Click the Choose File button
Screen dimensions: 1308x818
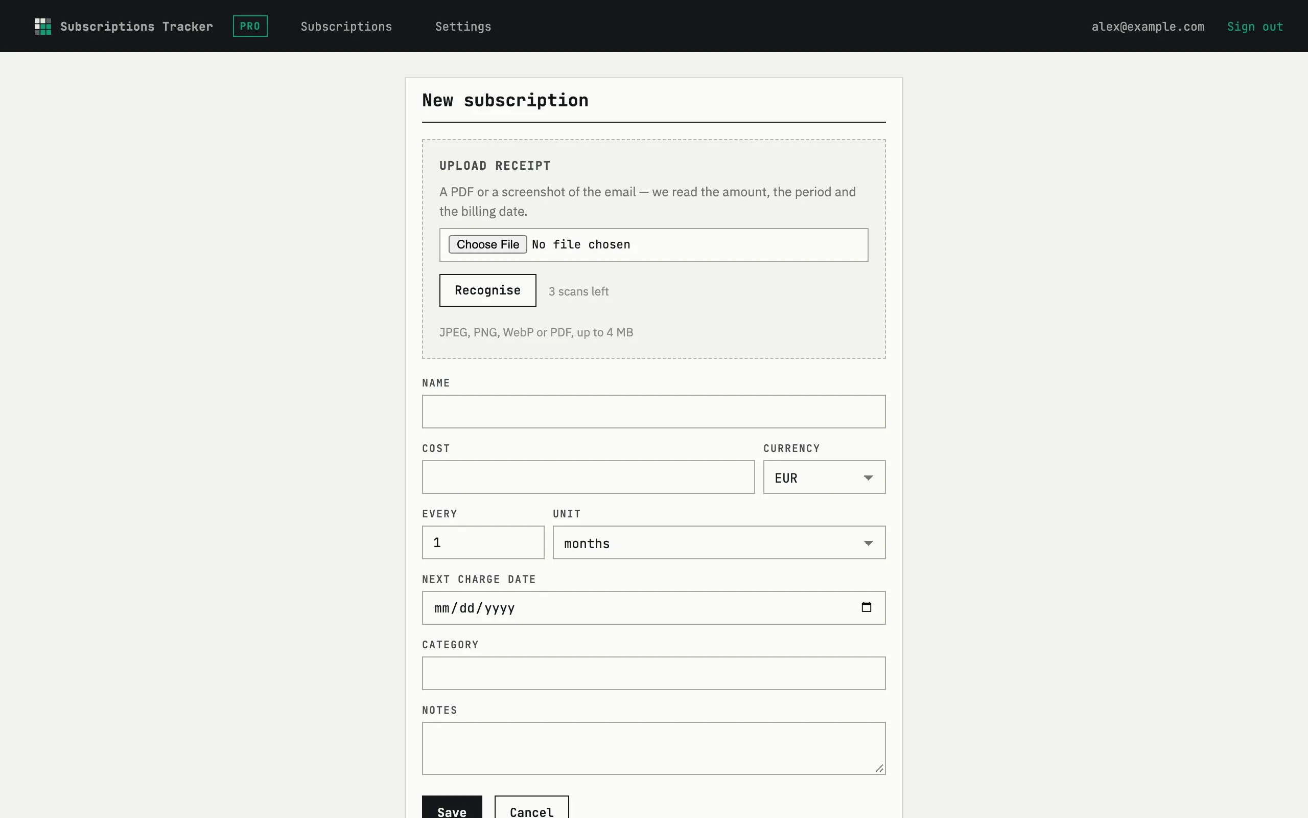[487, 244]
